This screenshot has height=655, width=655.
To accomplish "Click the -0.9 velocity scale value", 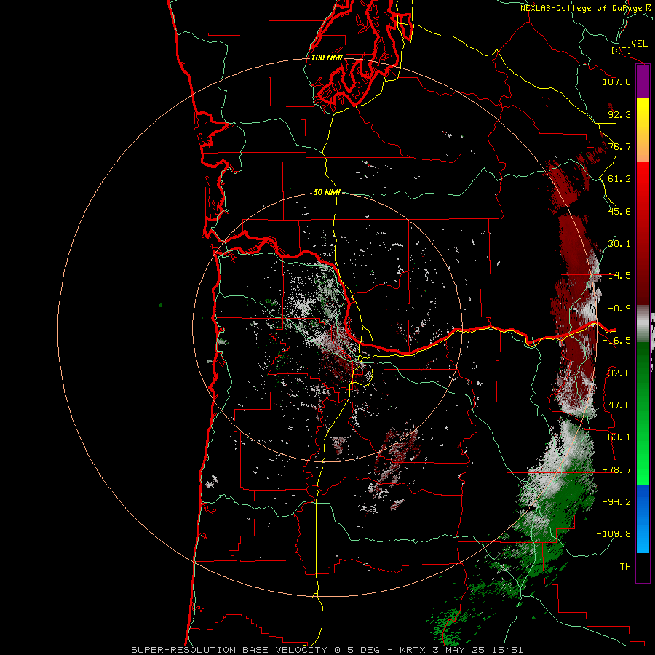I will [x=619, y=309].
